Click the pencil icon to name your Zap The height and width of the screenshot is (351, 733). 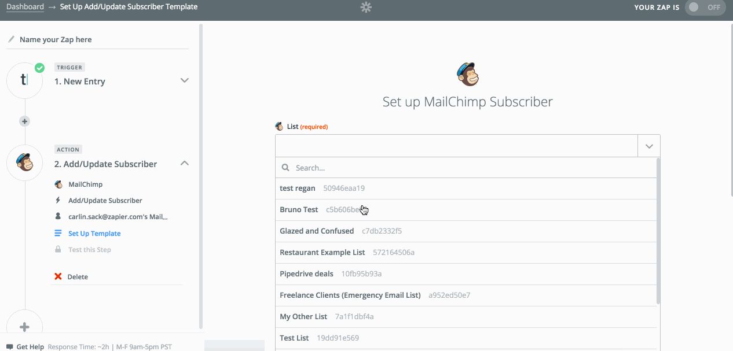pos(11,39)
